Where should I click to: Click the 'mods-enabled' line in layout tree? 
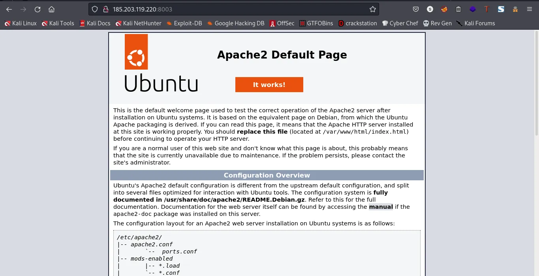pyautogui.click(x=152, y=259)
